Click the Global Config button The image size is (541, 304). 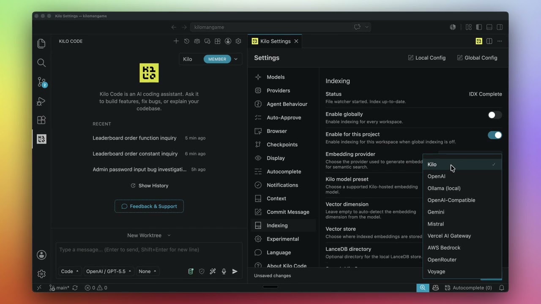tap(477, 58)
